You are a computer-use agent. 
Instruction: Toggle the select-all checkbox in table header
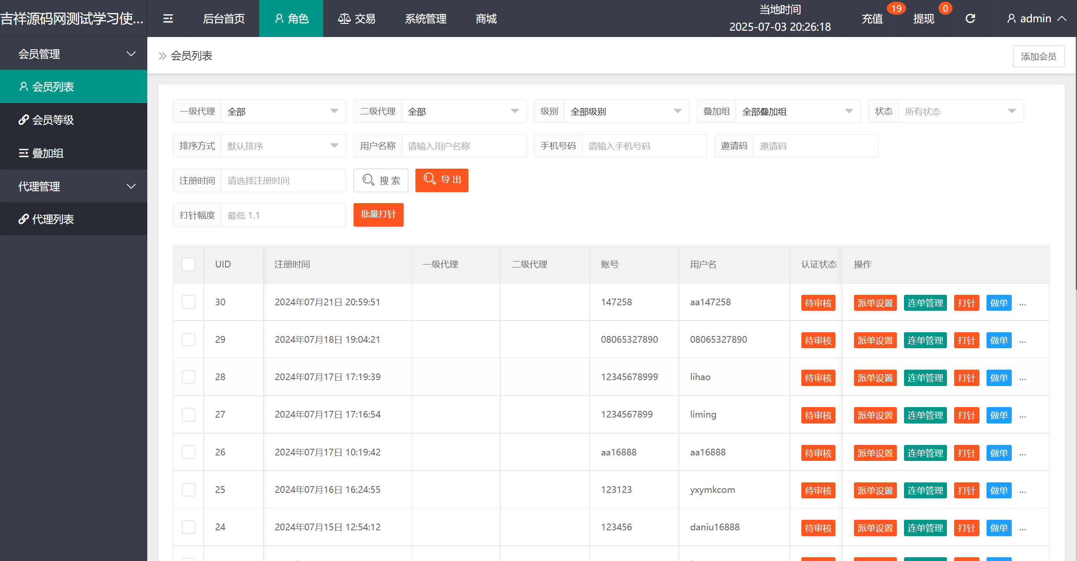pyautogui.click(x=189, y=265)
